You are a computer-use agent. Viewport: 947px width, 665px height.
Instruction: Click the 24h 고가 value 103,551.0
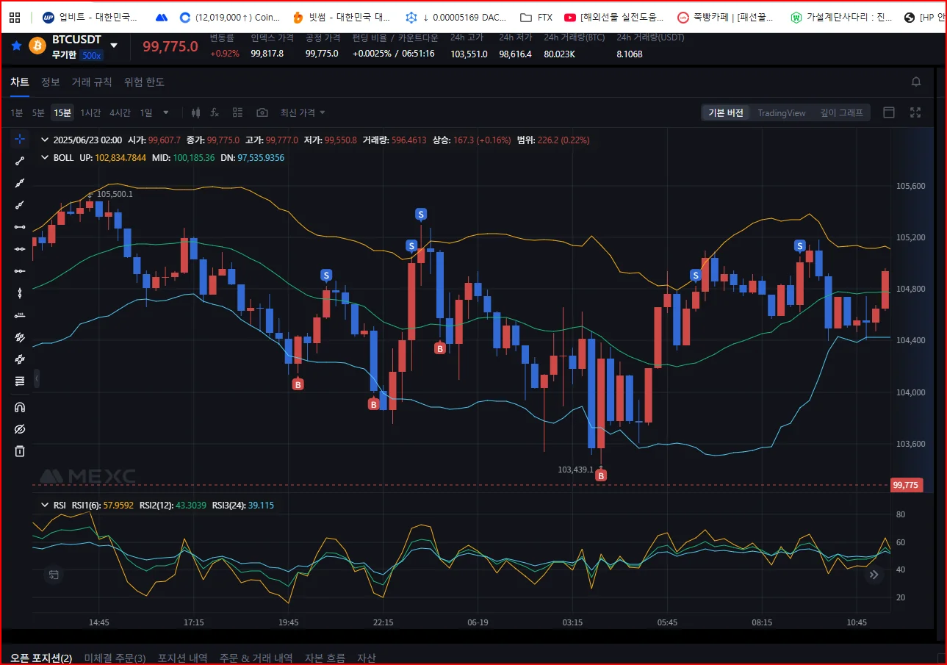coord(469,54)
